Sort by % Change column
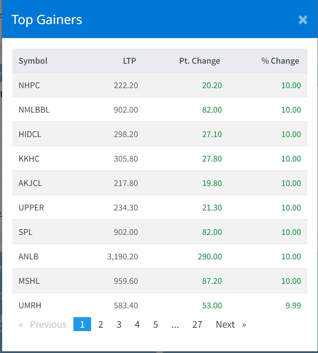This screenshot has height=353, width=318. tap(280, 61)
